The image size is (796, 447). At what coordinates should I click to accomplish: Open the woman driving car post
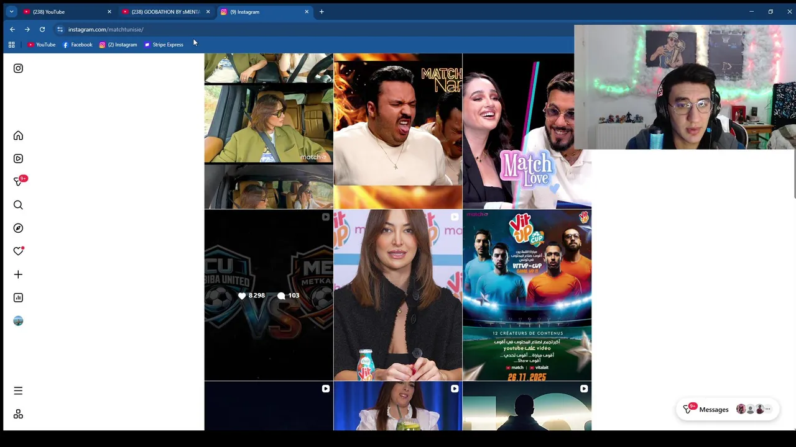coord(269,131)
